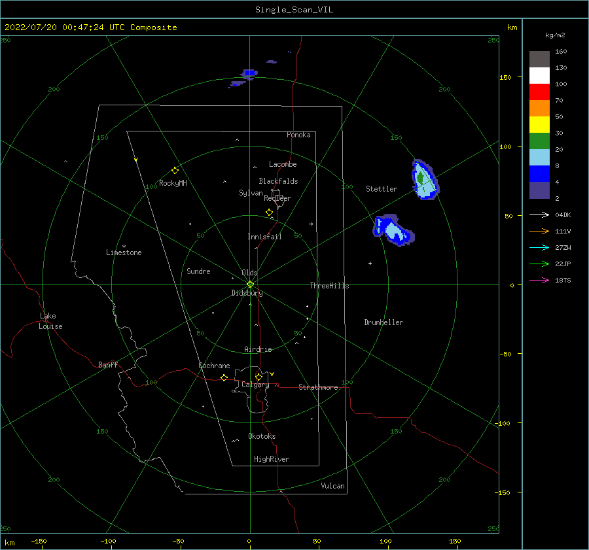
Task: Click yellow diamond marker beside RockyMH
Action: [x=175, y=171]
